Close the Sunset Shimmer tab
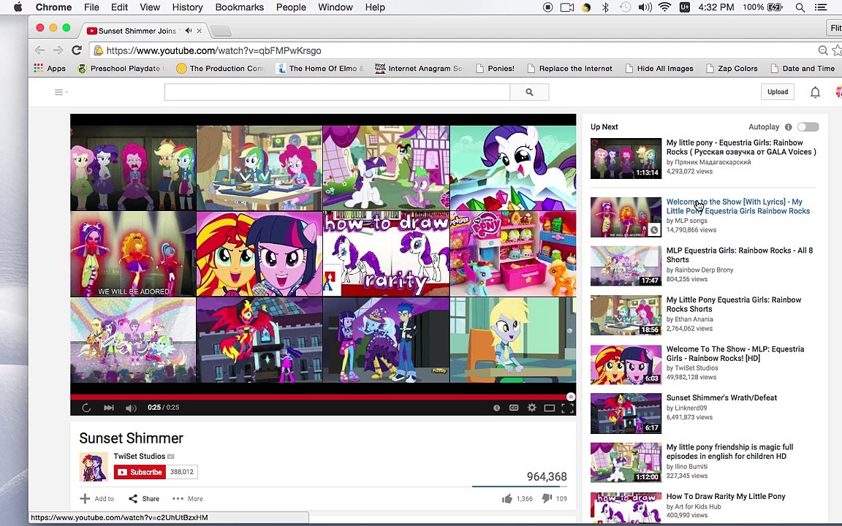842x526 pixels. click(x=200, y=31)
